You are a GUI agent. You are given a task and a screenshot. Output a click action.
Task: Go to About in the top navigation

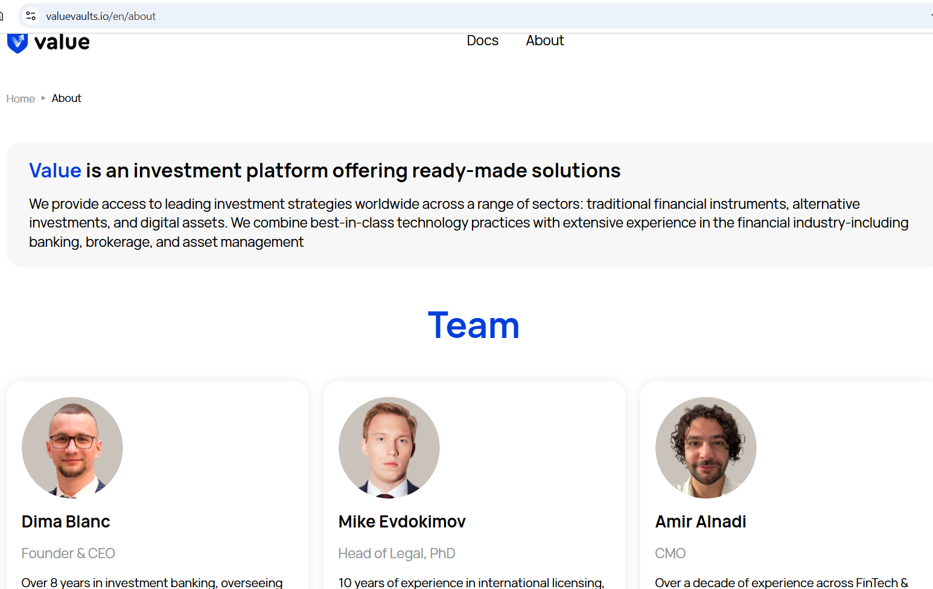pyautogui.click(x=544, y=40)
